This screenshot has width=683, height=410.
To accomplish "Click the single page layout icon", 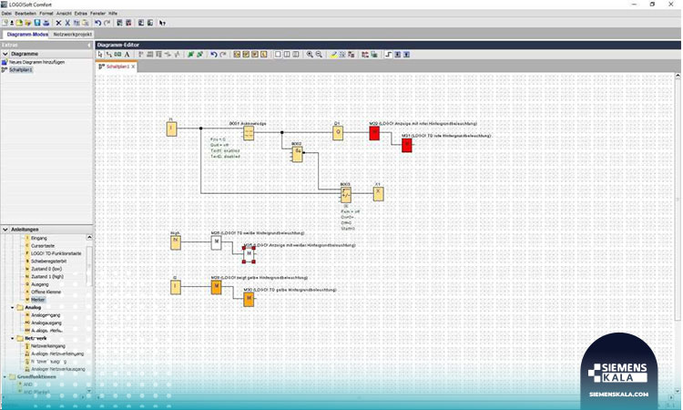I will tap(278, 55).
